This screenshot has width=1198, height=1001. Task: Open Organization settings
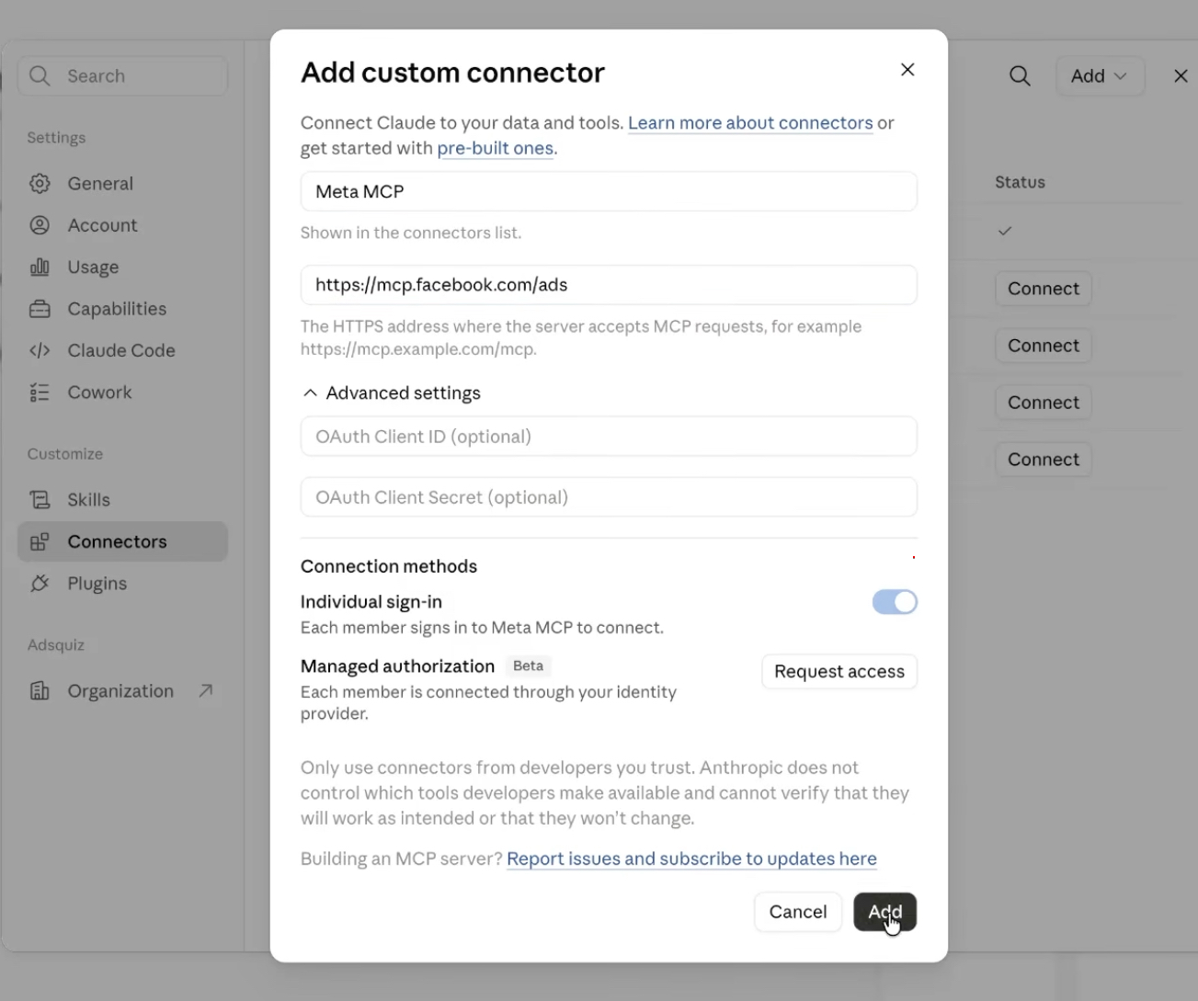click(122, 691)
